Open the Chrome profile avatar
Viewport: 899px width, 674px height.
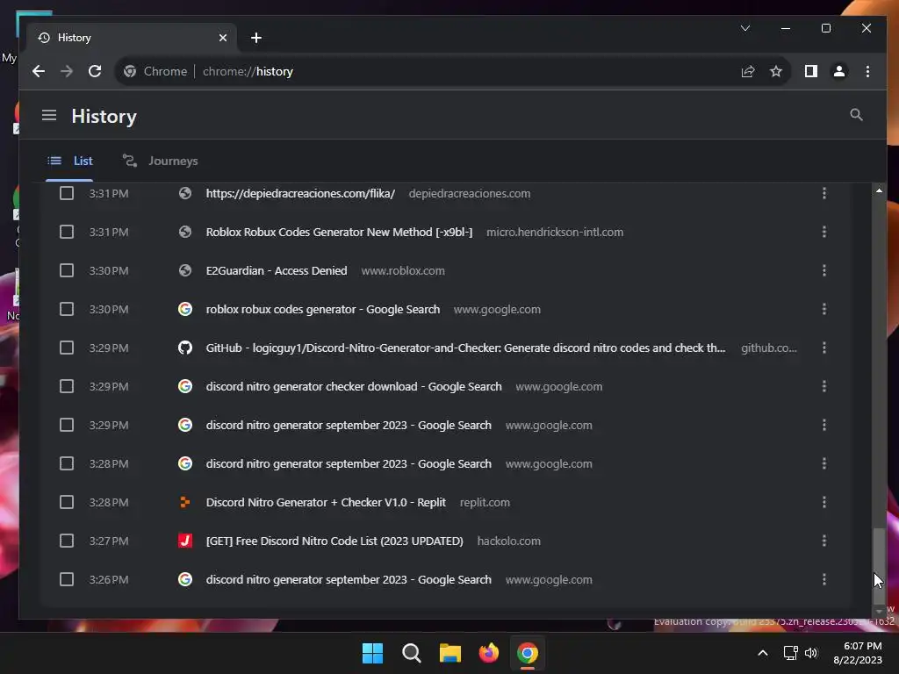click(x=838, y=71)
